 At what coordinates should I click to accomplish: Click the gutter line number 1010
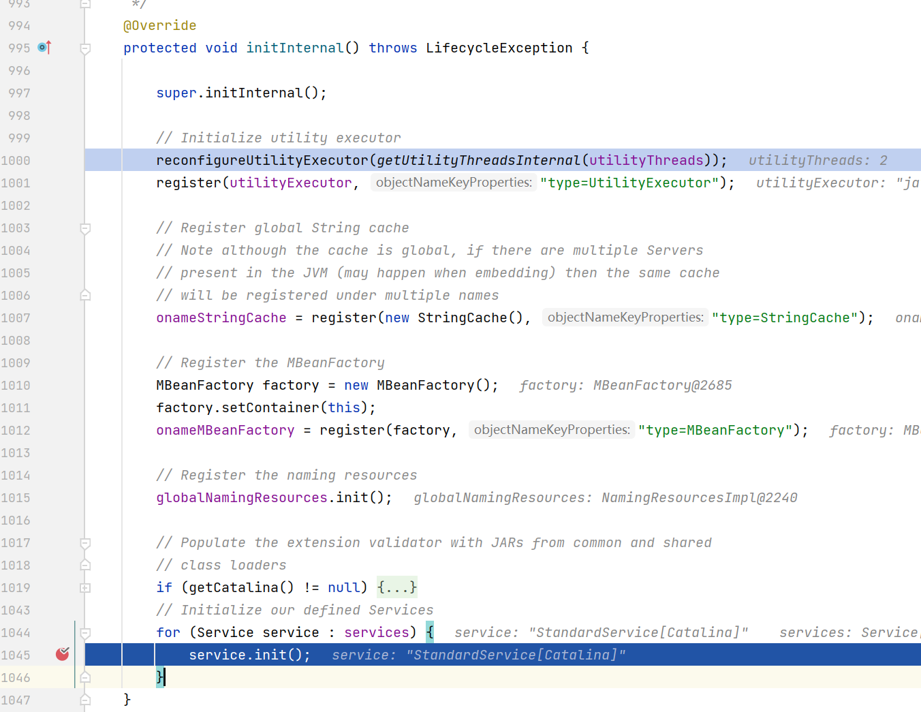[x=16, y=386]
